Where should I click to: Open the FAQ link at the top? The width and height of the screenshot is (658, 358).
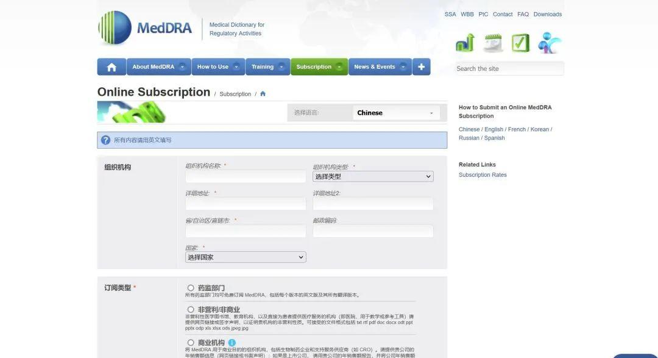523,13
